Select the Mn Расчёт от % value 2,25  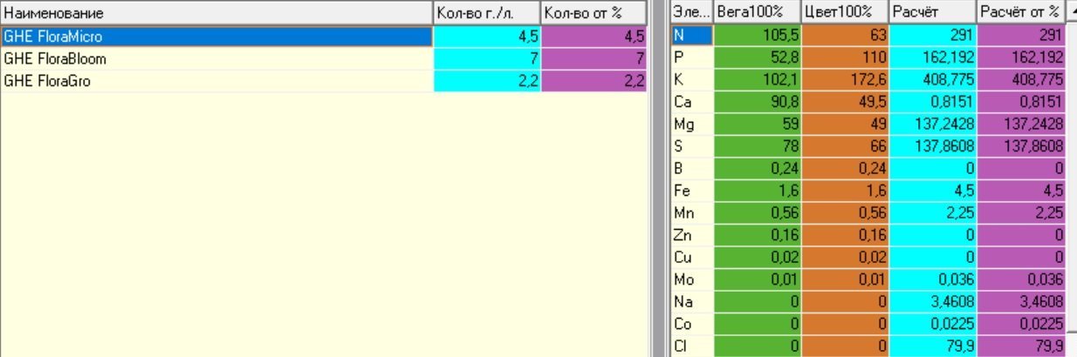click(x=1022, y=213)
